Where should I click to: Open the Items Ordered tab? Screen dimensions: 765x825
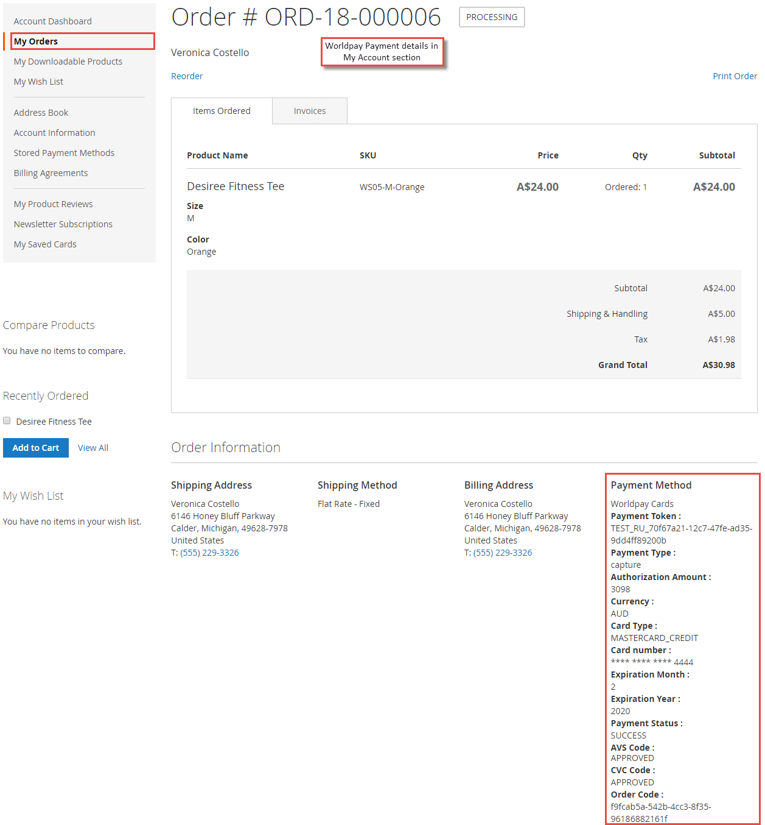[222, 110]
